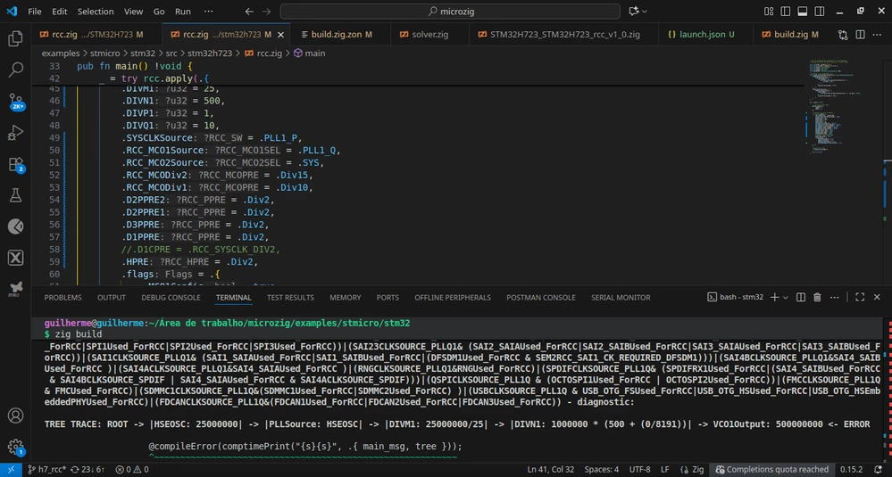Click Zig version 0.15.2 status item
Viewport: 892px width, 477px height.
coord(852,470)
